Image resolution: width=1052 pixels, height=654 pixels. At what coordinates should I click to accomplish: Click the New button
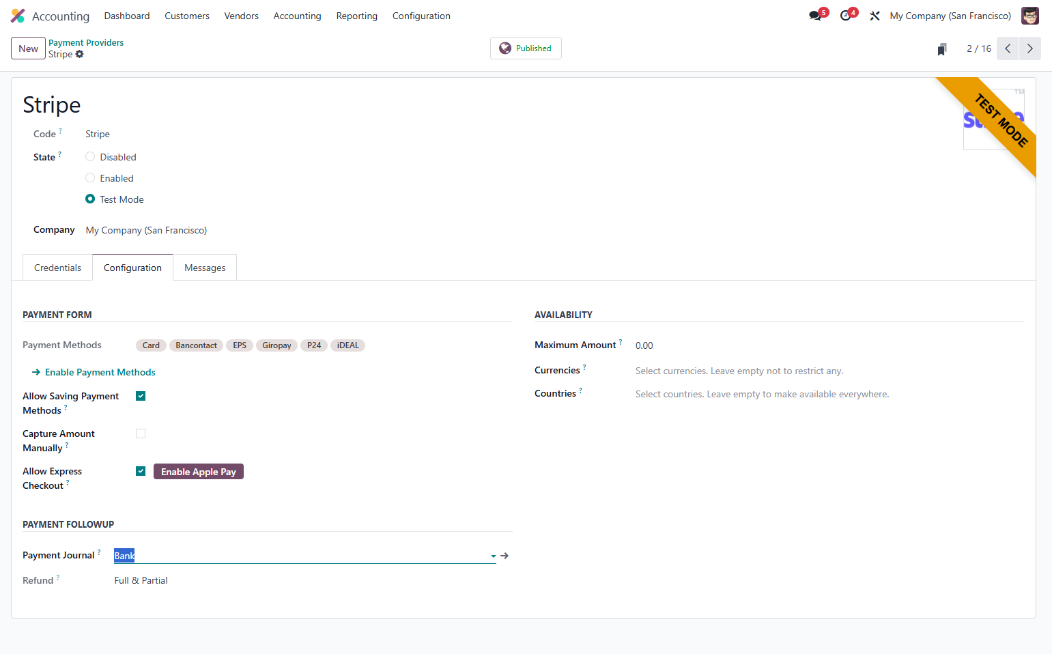[28, 48]
